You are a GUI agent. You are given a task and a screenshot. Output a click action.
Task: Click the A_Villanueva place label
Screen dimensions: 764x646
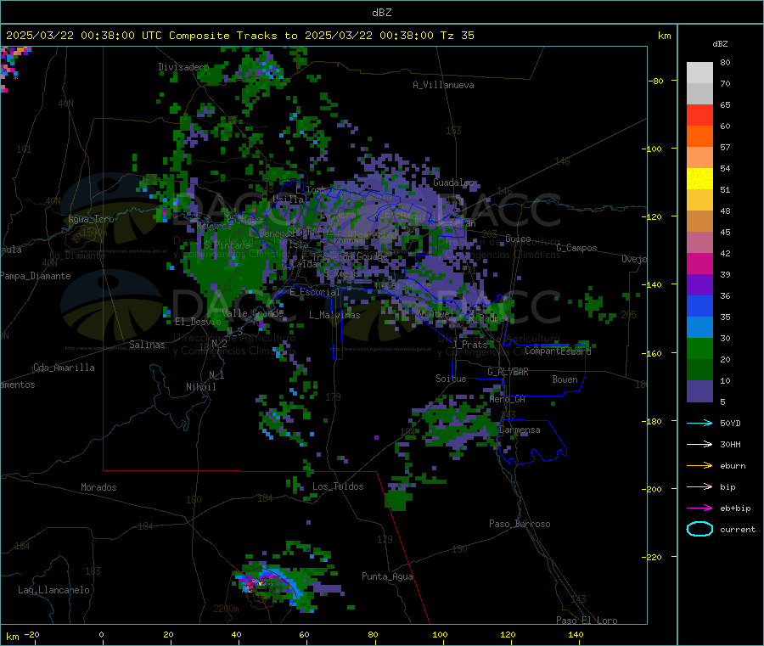click(443, 85)
